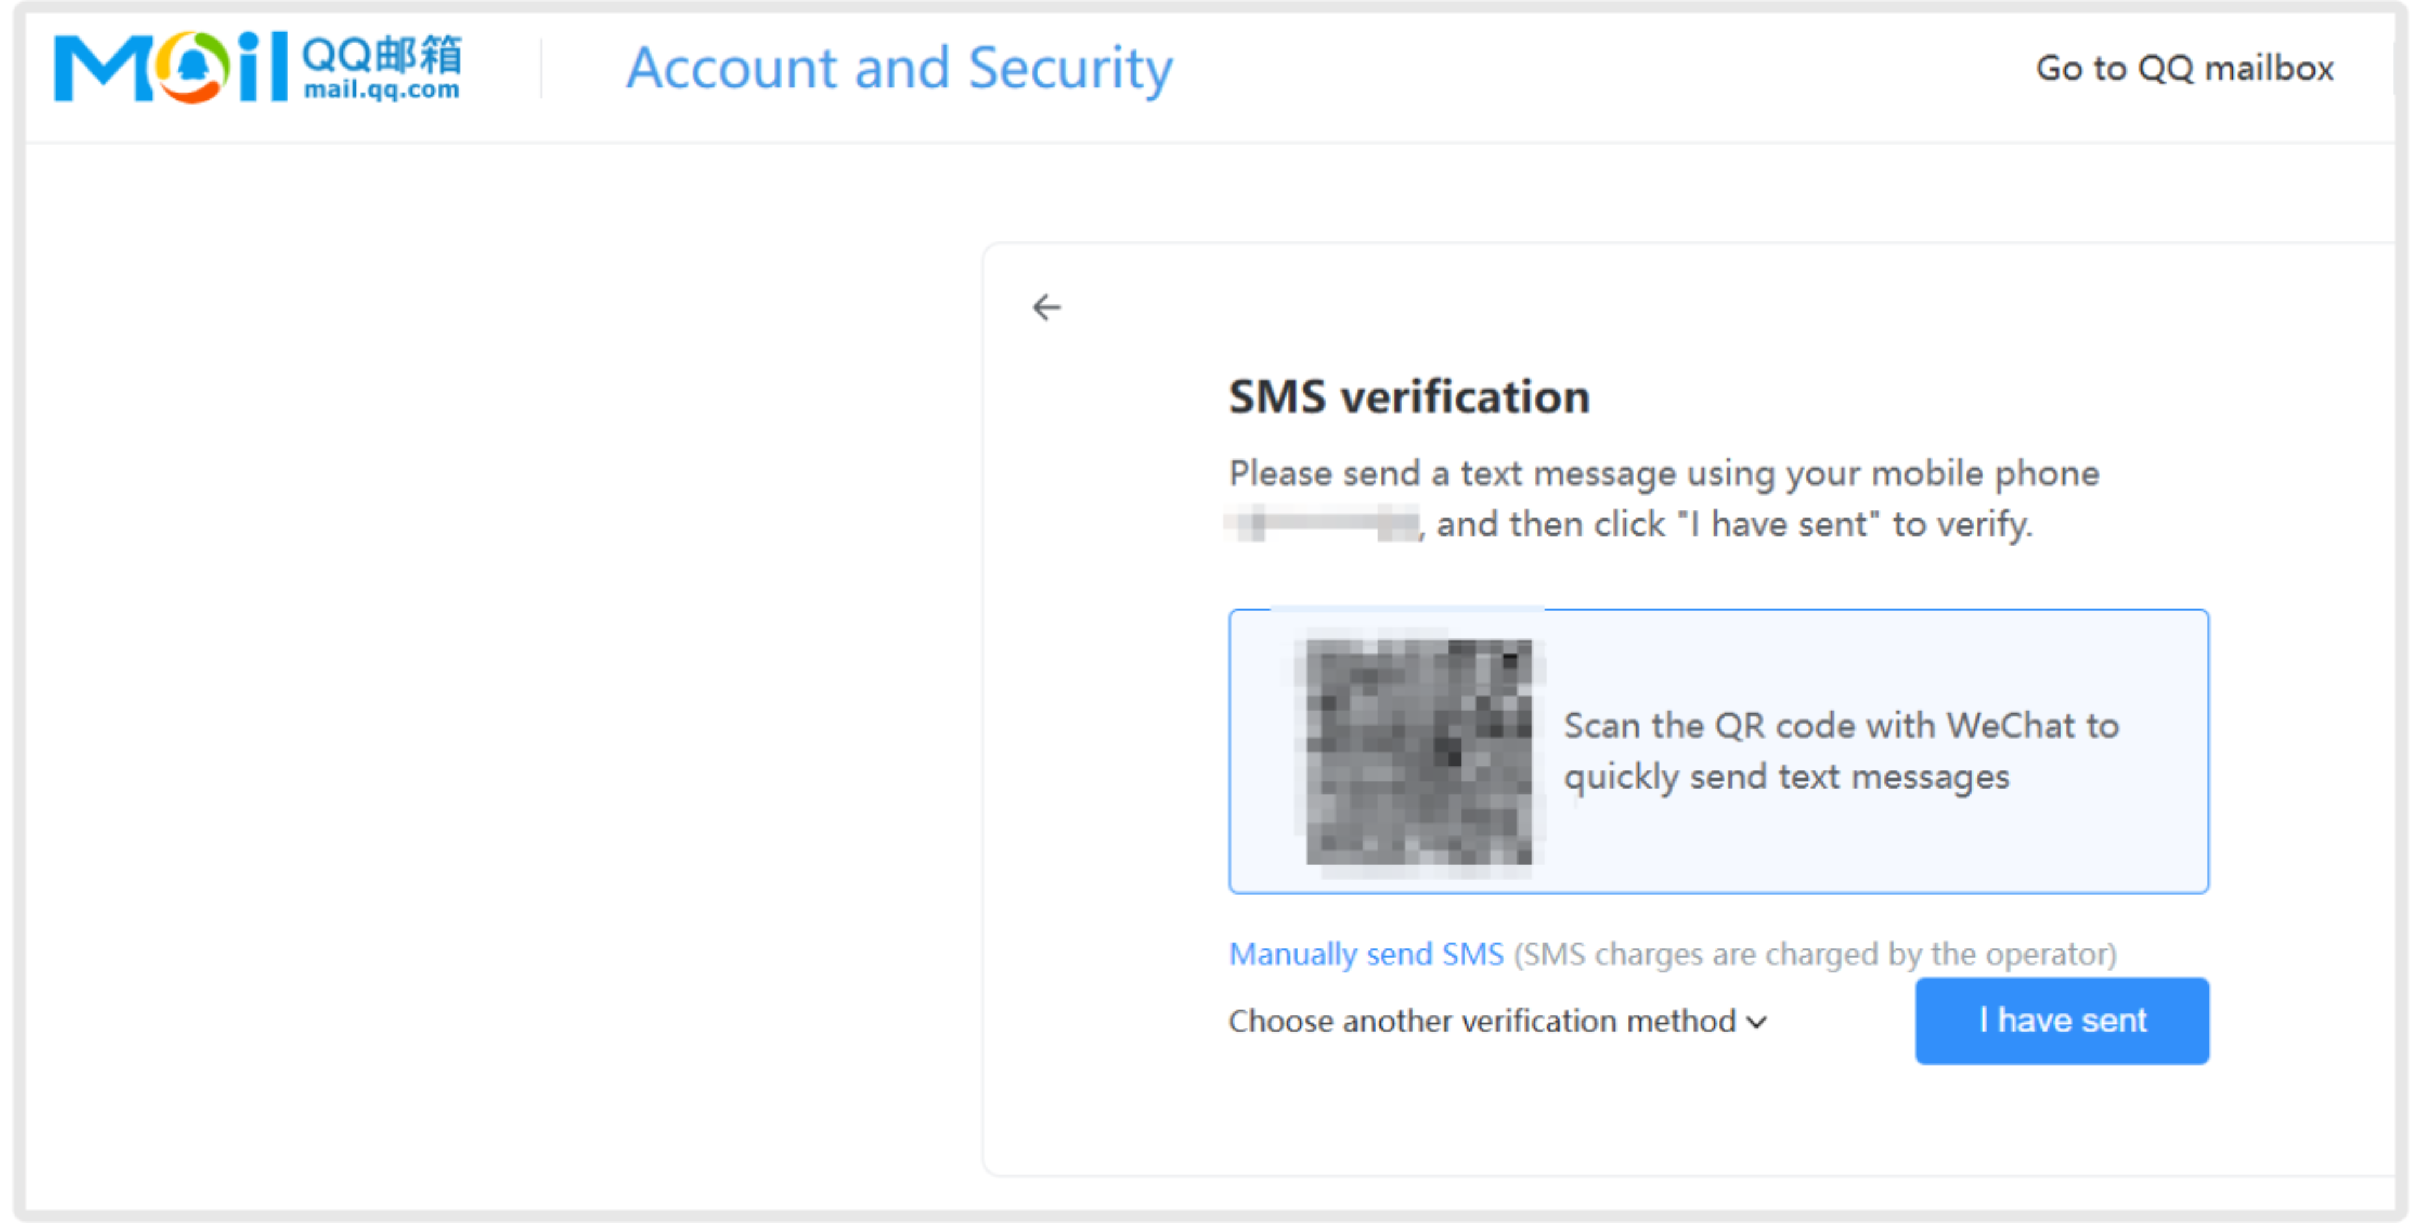2421x1223 pixels.
Task: Click the "Account and Security" page title
Action: (x=899, y=67)
